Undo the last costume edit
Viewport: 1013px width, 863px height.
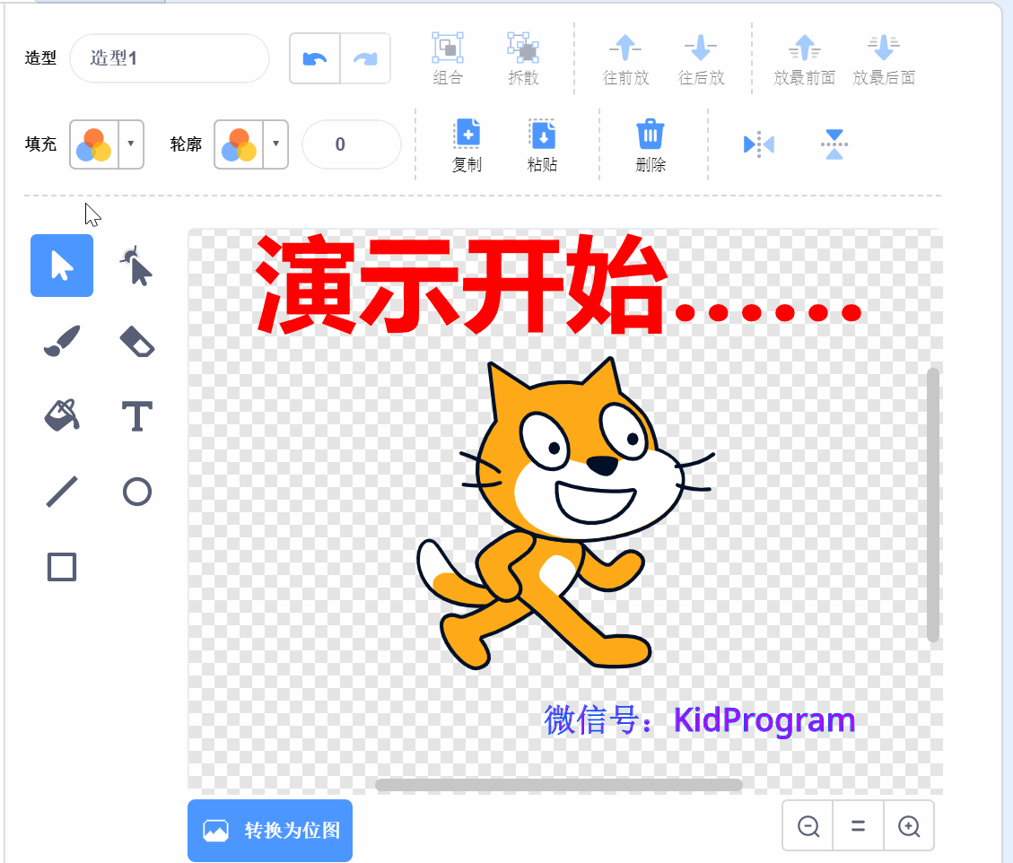click(315, 59)
